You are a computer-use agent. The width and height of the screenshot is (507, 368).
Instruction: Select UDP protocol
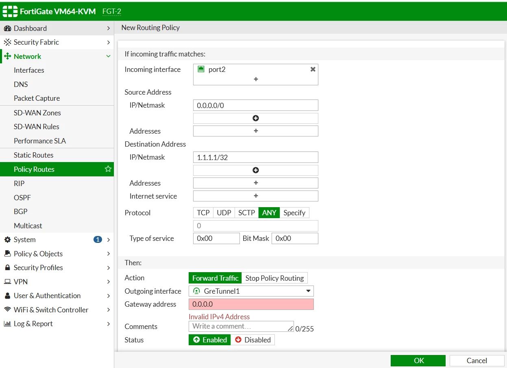(x=224, y=213)
